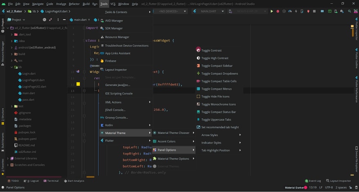Open File menu in menu bar

(10, 4)
